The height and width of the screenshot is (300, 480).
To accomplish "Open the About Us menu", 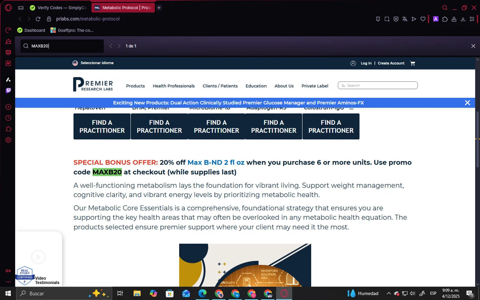I will point(284,86).
